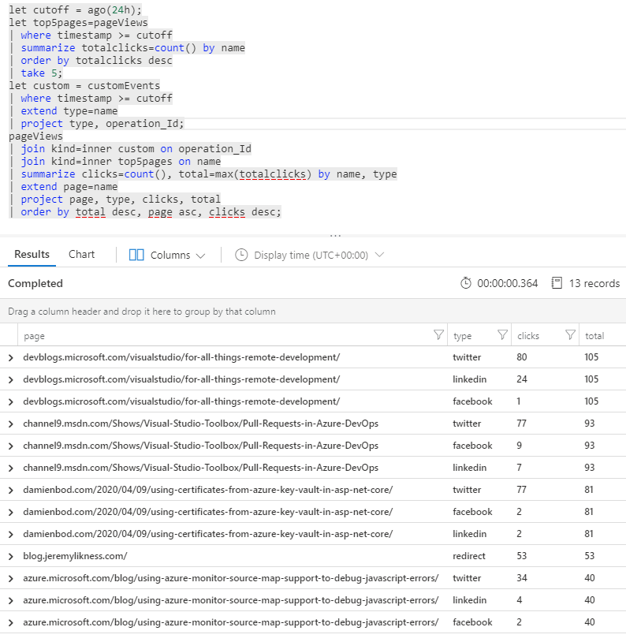Expand the blog.jeremylikness.com redirect row
This screenshot has width=626, height=642.
tap(11, 556)
